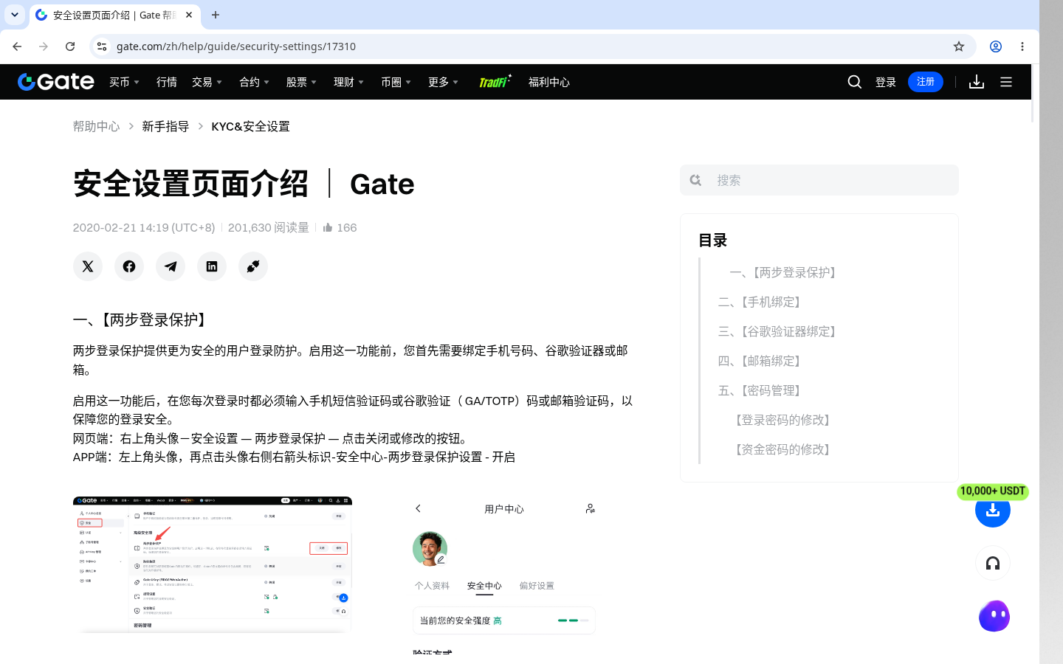Like the article with the thumbs-up icon
This screenshot has height=664, width=1063.
coord(328,227)
